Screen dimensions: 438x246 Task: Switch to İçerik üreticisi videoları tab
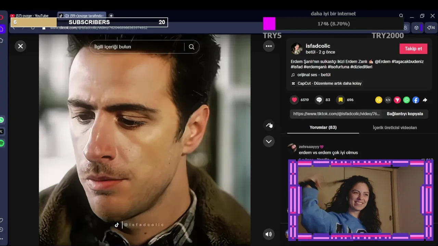(395, 127)
